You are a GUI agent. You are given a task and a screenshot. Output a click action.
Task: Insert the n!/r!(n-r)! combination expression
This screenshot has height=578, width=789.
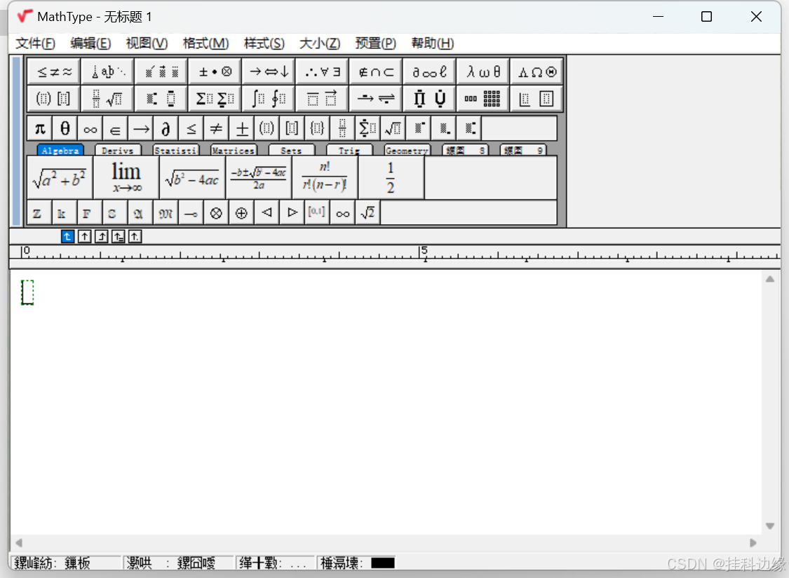(325, 177)
